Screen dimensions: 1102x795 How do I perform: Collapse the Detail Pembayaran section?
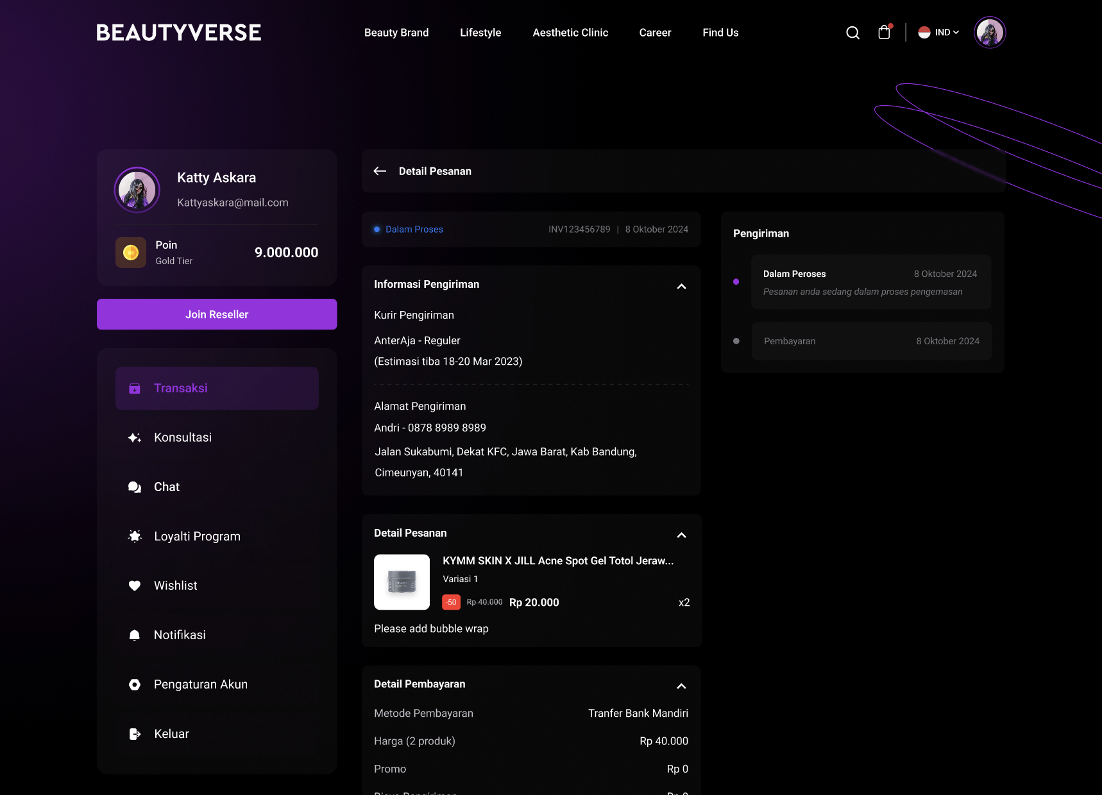tap(681, 686)
